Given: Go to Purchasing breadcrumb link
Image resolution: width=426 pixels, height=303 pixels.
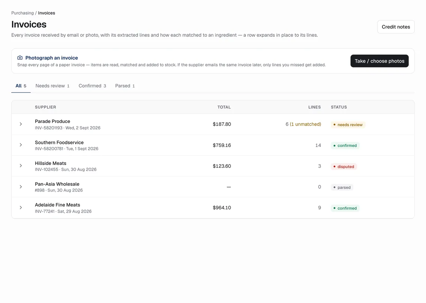Looking at the screenshot, I should pyautogui.click(x=22, y=13).
